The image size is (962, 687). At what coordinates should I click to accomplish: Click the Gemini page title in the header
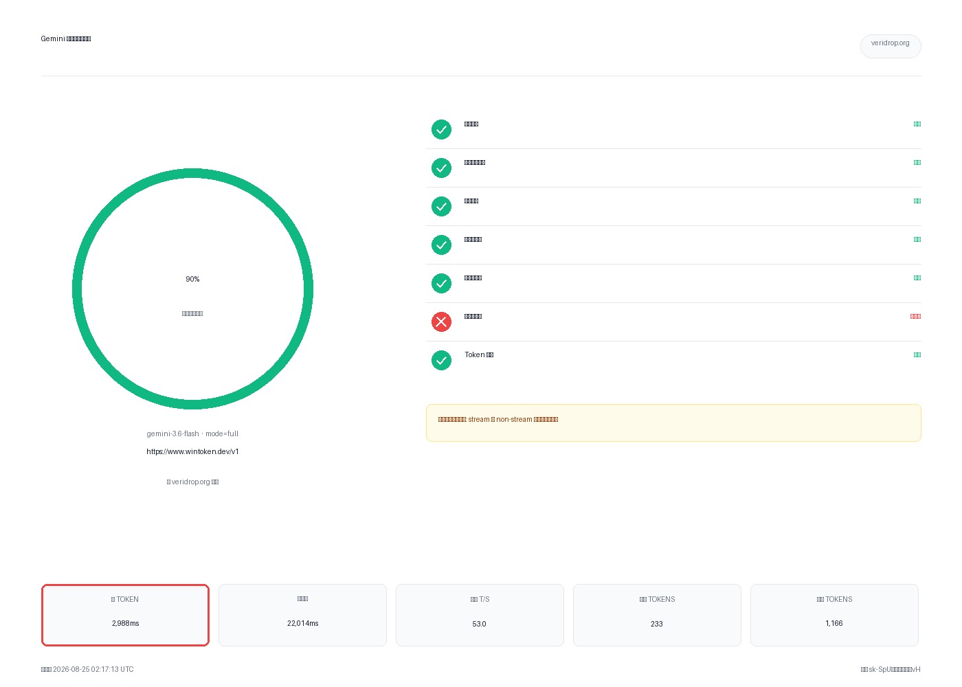tap(66, 38)
